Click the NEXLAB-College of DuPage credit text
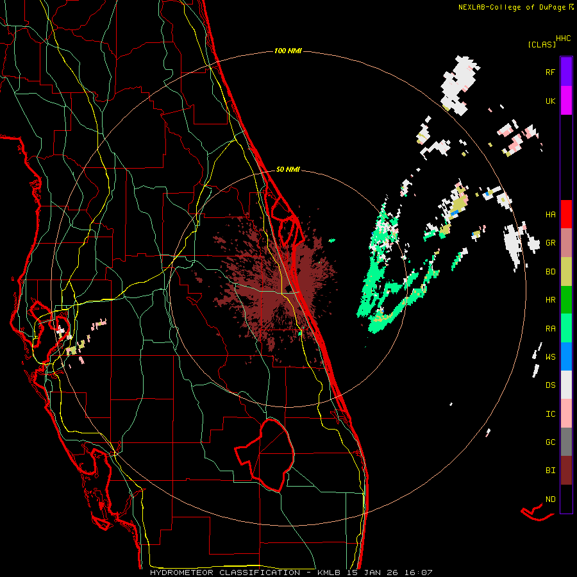Screen dimensions: 577x577 (512, 7)
